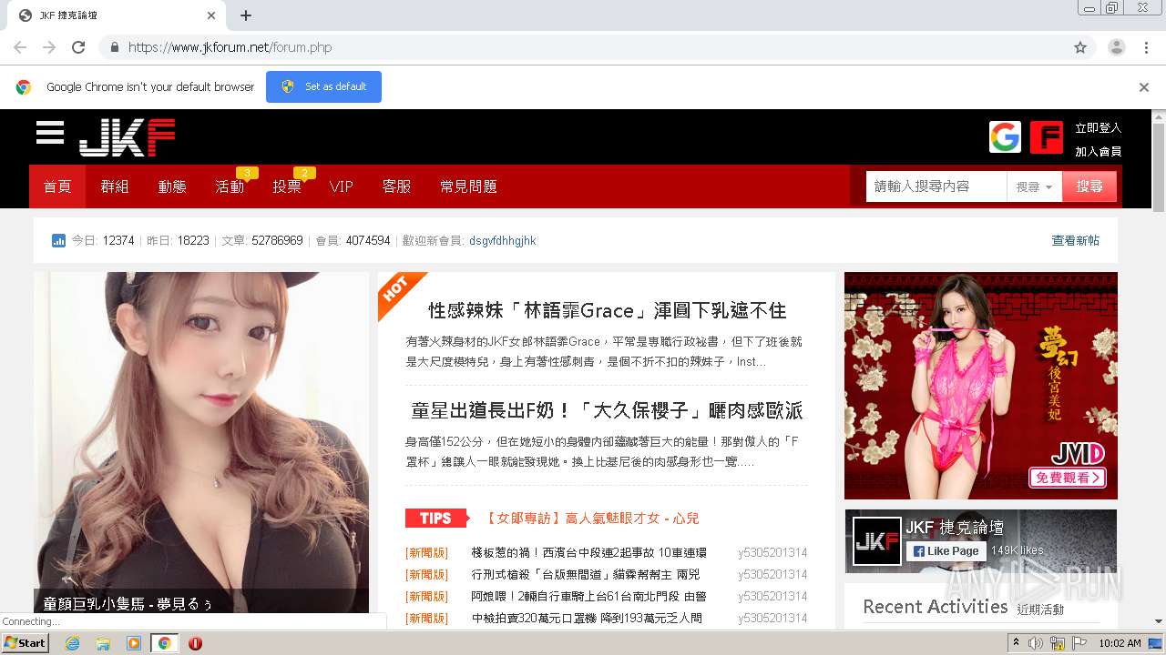Screen dimensions: 1166x655
Task: Sign in with Google icon
Action: [1005, 137]
